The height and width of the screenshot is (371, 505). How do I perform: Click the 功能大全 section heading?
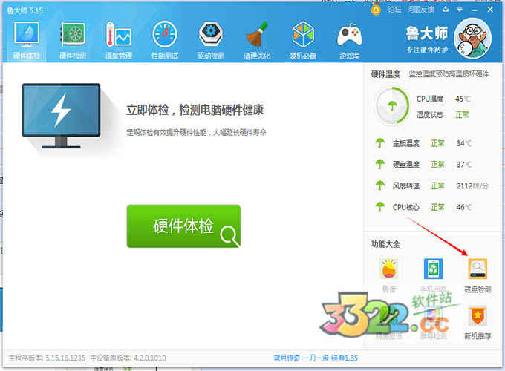tap(385, 244)
